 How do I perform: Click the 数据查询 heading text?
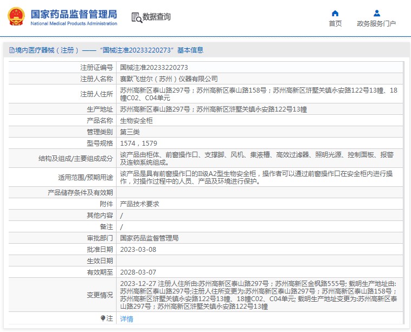[x=157, y=17]
